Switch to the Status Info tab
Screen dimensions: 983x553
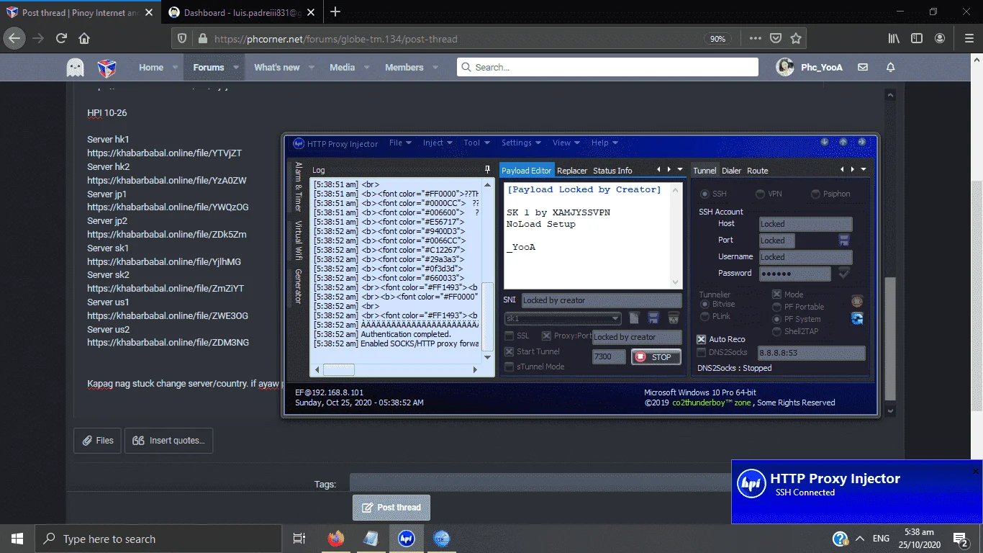[612, 171]
